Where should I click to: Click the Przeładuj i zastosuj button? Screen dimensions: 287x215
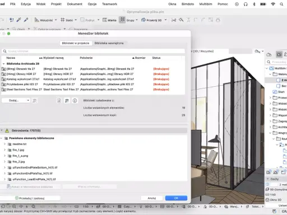coord(30,198)
